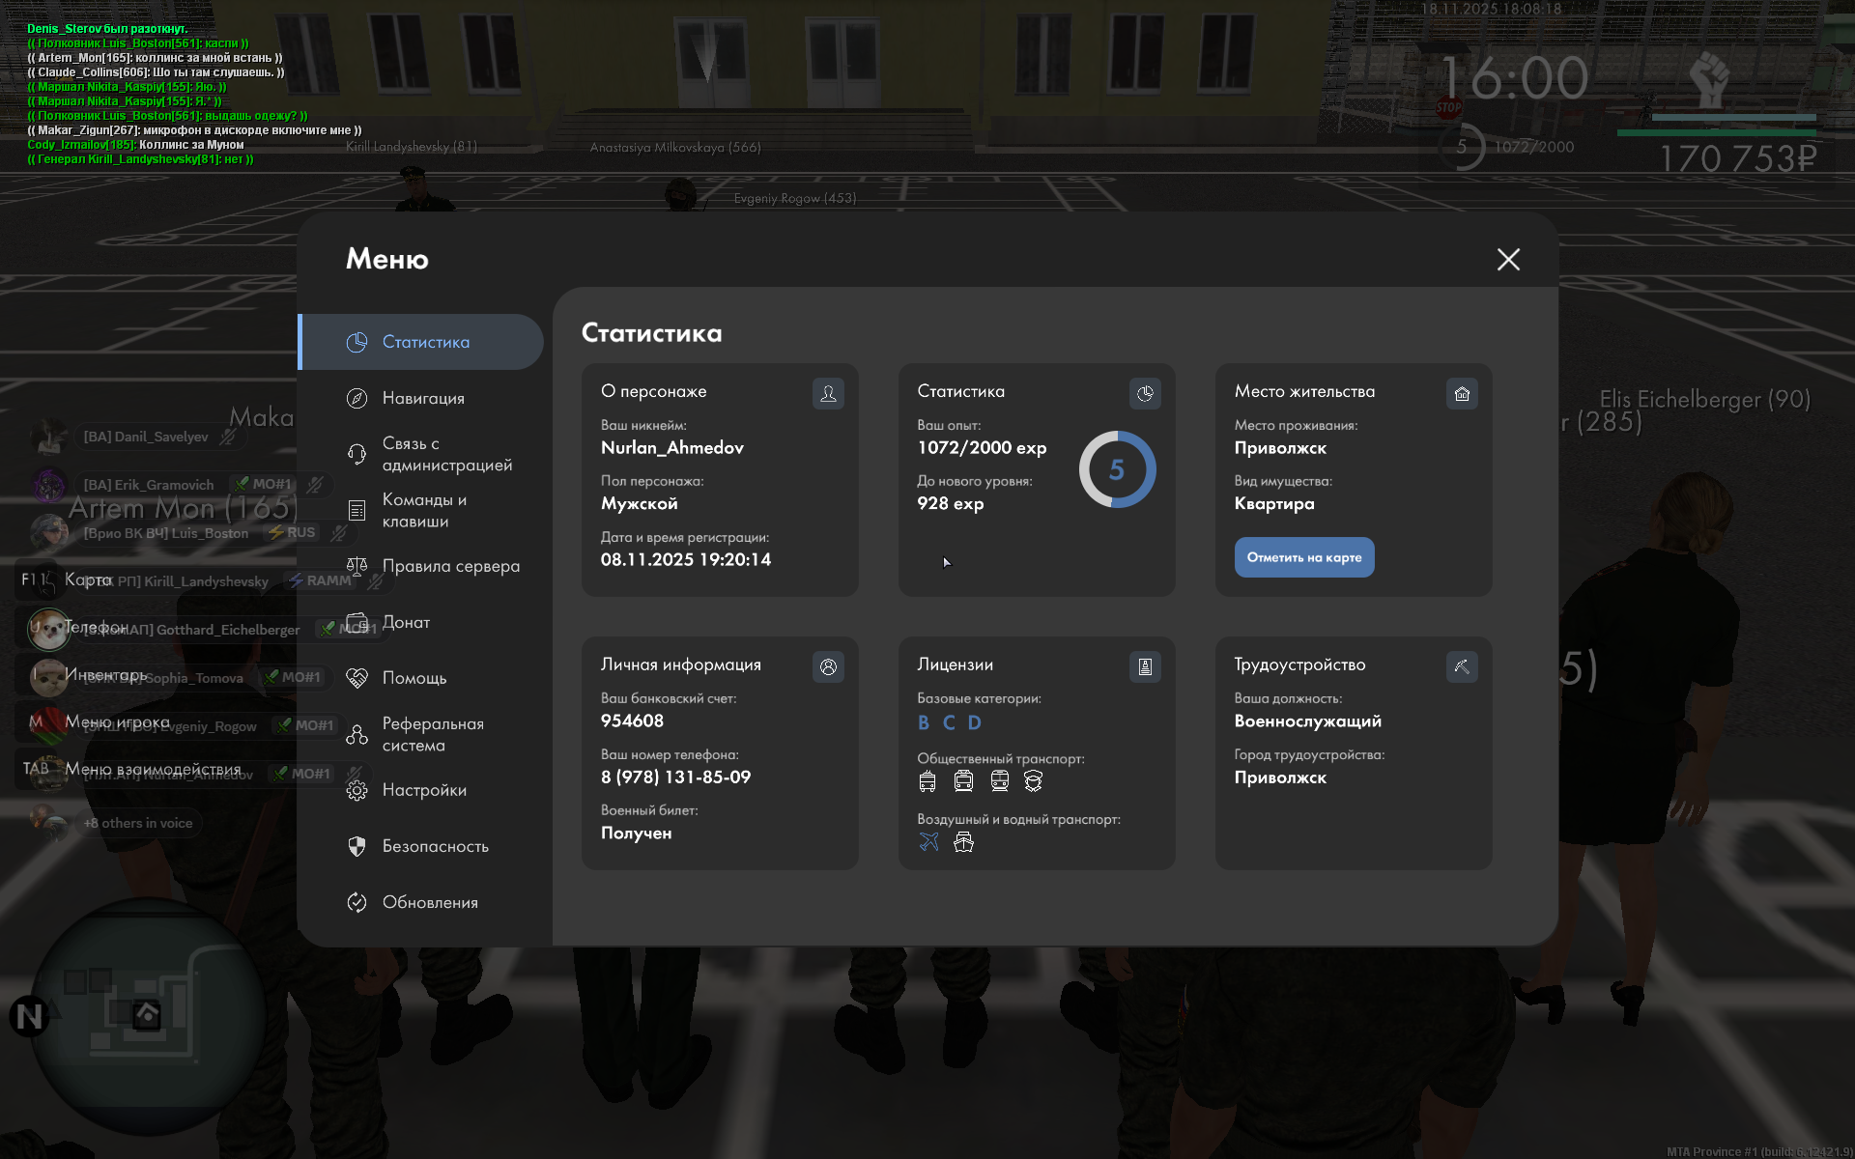Select the Статистика sidebar tab
This screenshot has width=1855, height=1159.
[425, 342]
